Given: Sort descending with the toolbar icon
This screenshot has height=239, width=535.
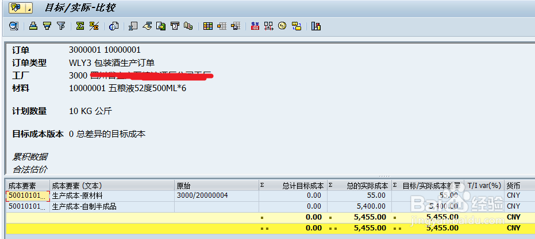Looking at the screenshot, I should (x=47, y=26).
